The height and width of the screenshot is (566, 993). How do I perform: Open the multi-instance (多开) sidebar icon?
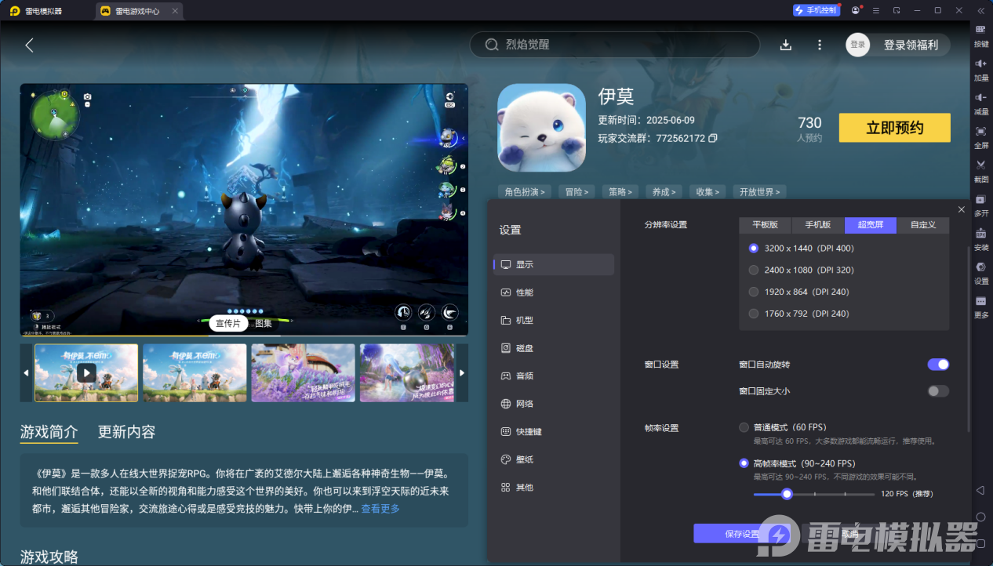(980, 200)
